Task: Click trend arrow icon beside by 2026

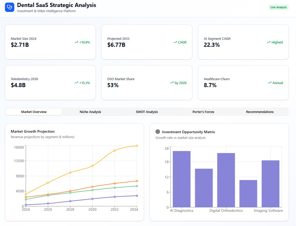Action: tap(172, 83)
